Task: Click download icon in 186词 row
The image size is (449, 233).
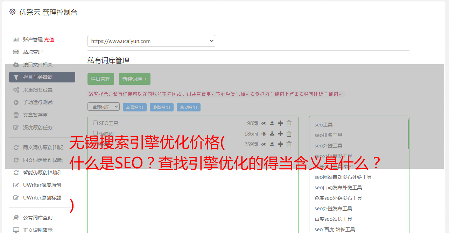Action: pos(272,134)
